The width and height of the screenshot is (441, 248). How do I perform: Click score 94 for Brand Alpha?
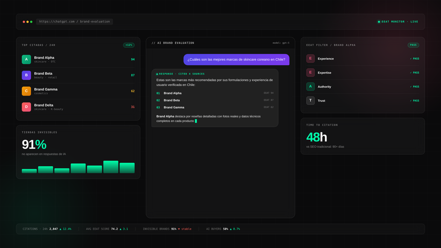click(133, 59)
